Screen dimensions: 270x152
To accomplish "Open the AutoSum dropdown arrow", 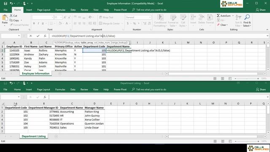I will [x=233, y=16].
